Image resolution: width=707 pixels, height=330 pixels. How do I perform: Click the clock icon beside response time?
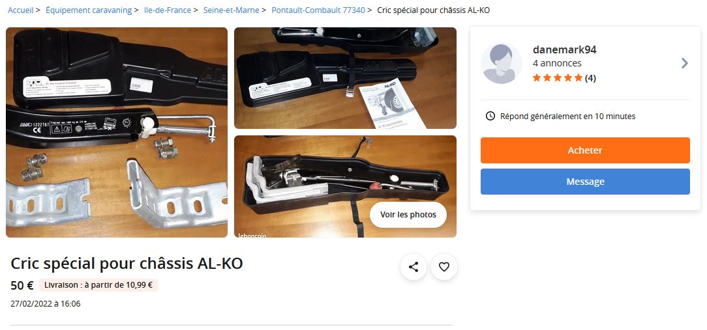pos(490,116)
